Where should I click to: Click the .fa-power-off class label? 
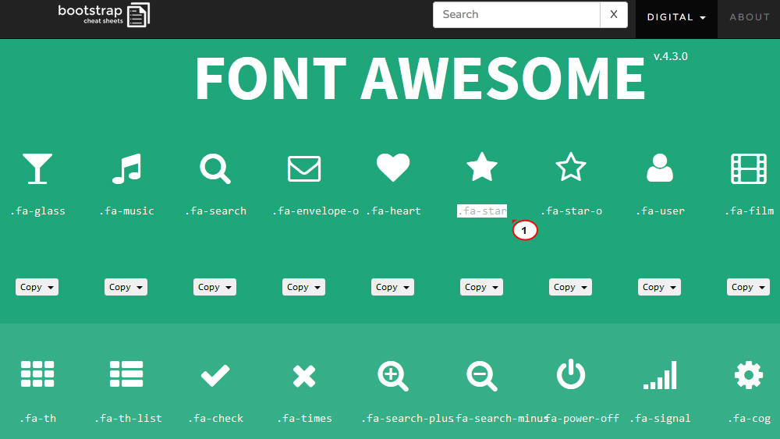click(583, 418)
